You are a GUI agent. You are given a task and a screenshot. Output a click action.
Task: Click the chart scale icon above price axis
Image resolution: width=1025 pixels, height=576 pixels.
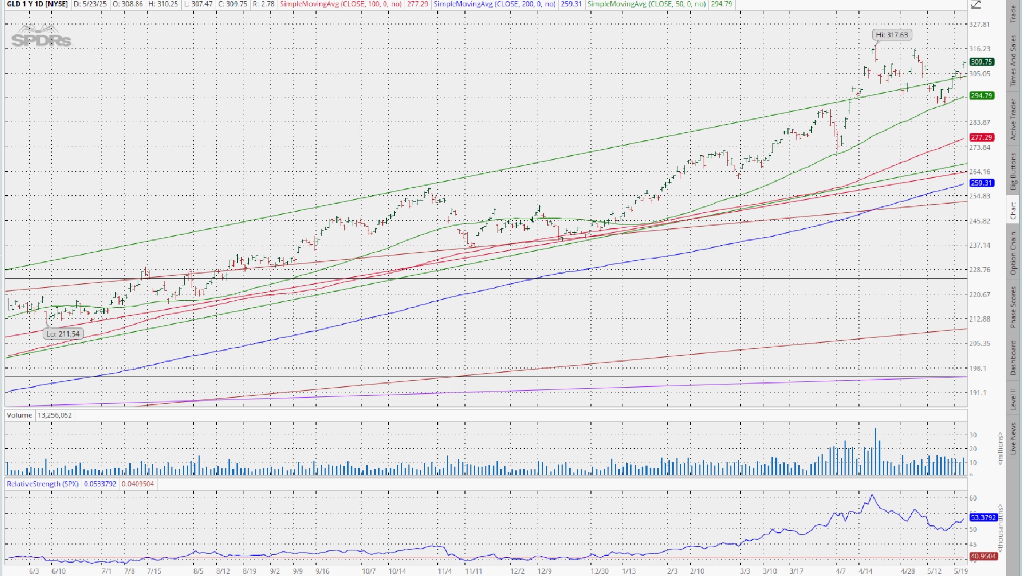pyautogui.click(x=975, y=5)
